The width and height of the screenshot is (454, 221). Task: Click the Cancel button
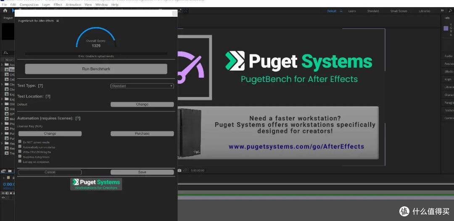point(50,172)
